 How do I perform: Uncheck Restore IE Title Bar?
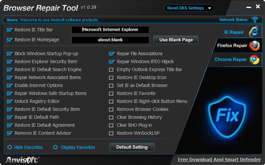[9, 30]
